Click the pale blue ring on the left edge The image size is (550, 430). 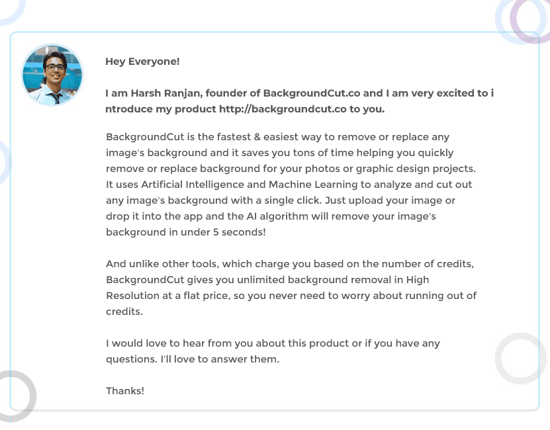coord(5,162)
